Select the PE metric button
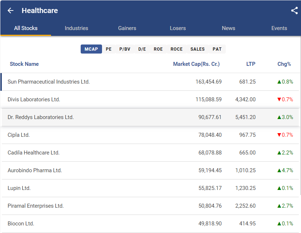 tap(109, 49)
